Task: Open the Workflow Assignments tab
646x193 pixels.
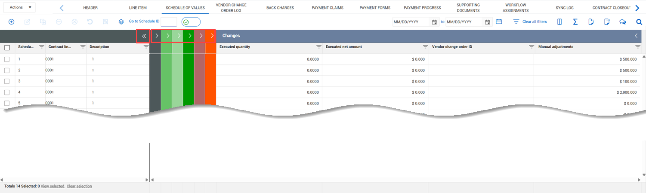Action: tap(516, 8)
